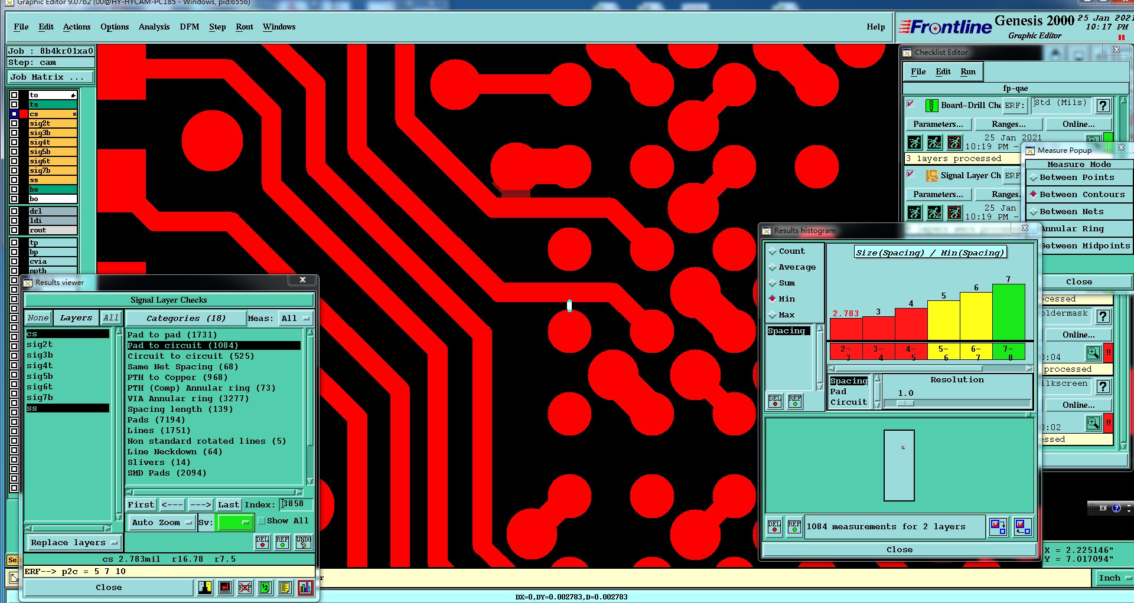
Task: Click the UNDO icon in Results viewer
Action: [x=304, y=542]
